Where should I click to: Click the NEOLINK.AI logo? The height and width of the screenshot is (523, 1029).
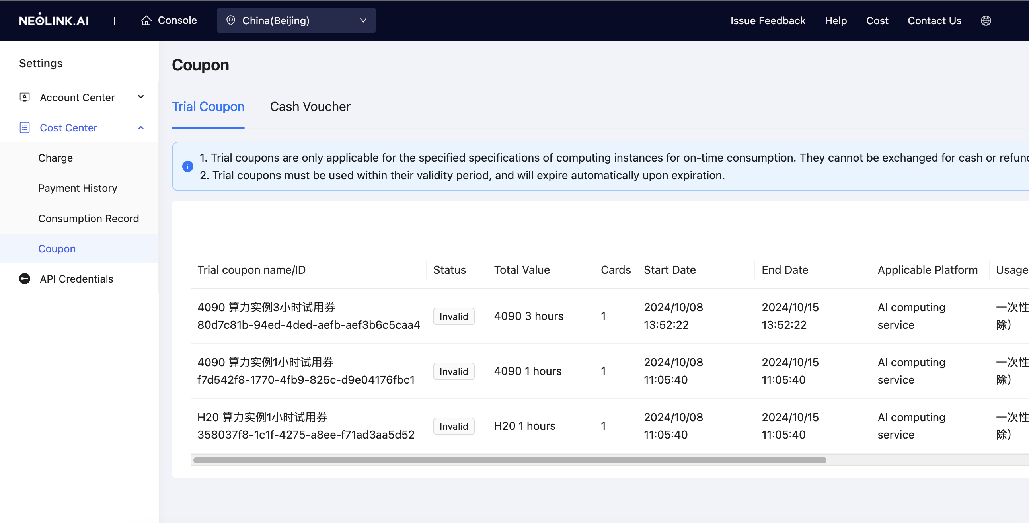(x=54, y=20)
